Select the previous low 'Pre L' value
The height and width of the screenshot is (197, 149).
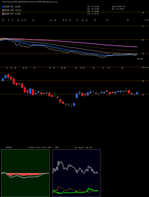tap(93, 11)
